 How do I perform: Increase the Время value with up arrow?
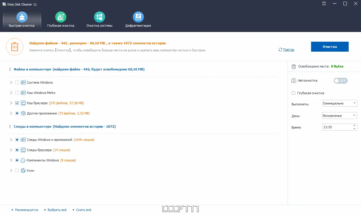point(354,125)
